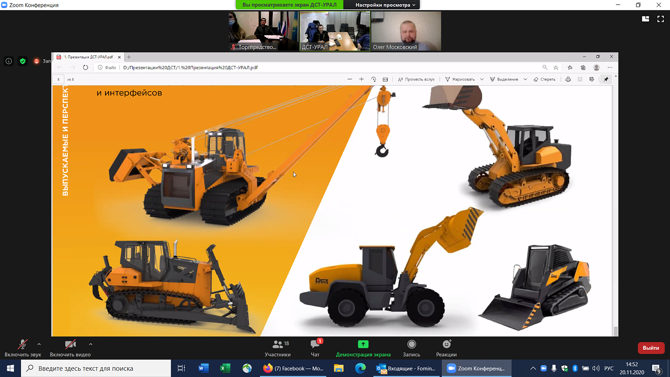This screenshot has width=670, height=377.
Task: Print the PDF document
Action: click(568, 79)
